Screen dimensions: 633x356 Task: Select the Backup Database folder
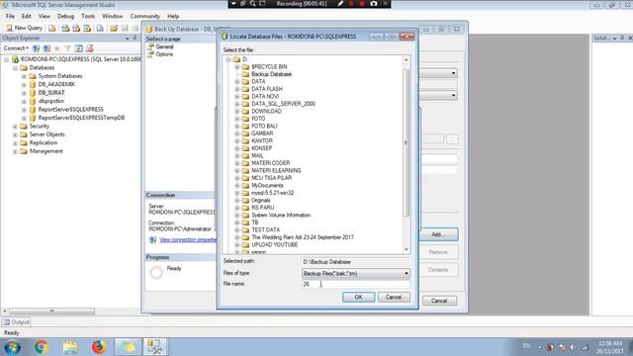[x=271, y=74]
